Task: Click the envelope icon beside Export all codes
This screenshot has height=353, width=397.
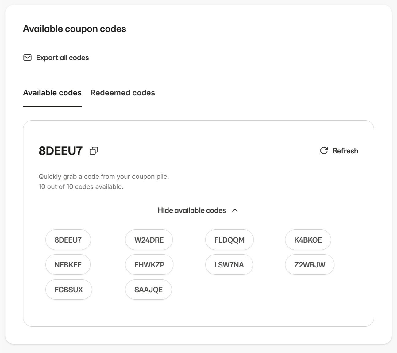Action: point(27,57)
